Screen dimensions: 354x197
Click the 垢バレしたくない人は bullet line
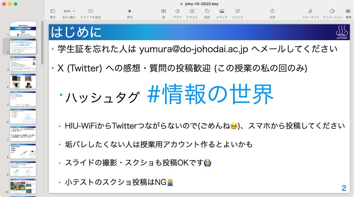pos(159,144)
